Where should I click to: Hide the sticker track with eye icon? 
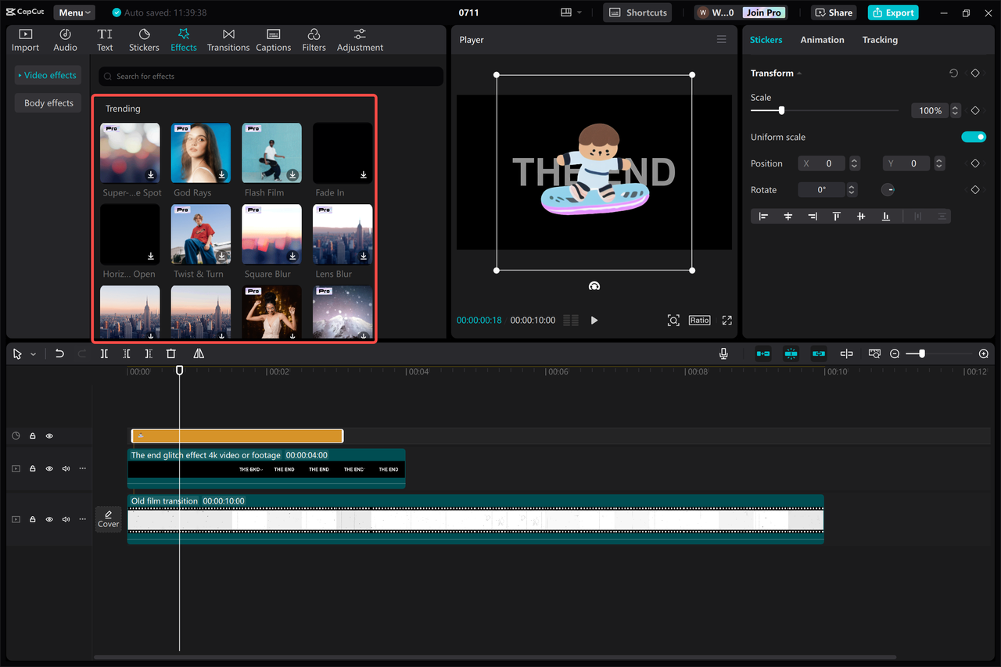click(49, 436)
